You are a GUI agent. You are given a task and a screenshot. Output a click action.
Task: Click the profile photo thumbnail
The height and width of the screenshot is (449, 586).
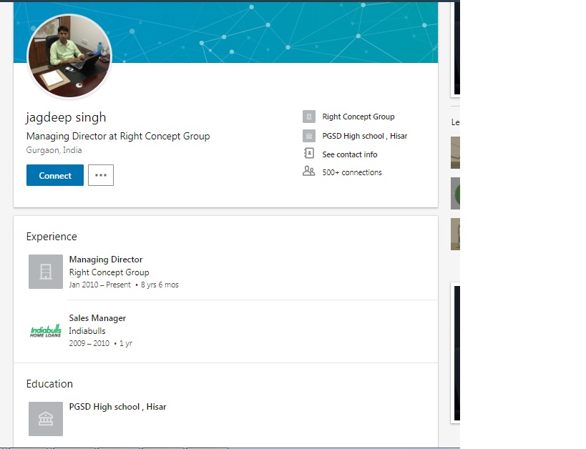[69, 56]
